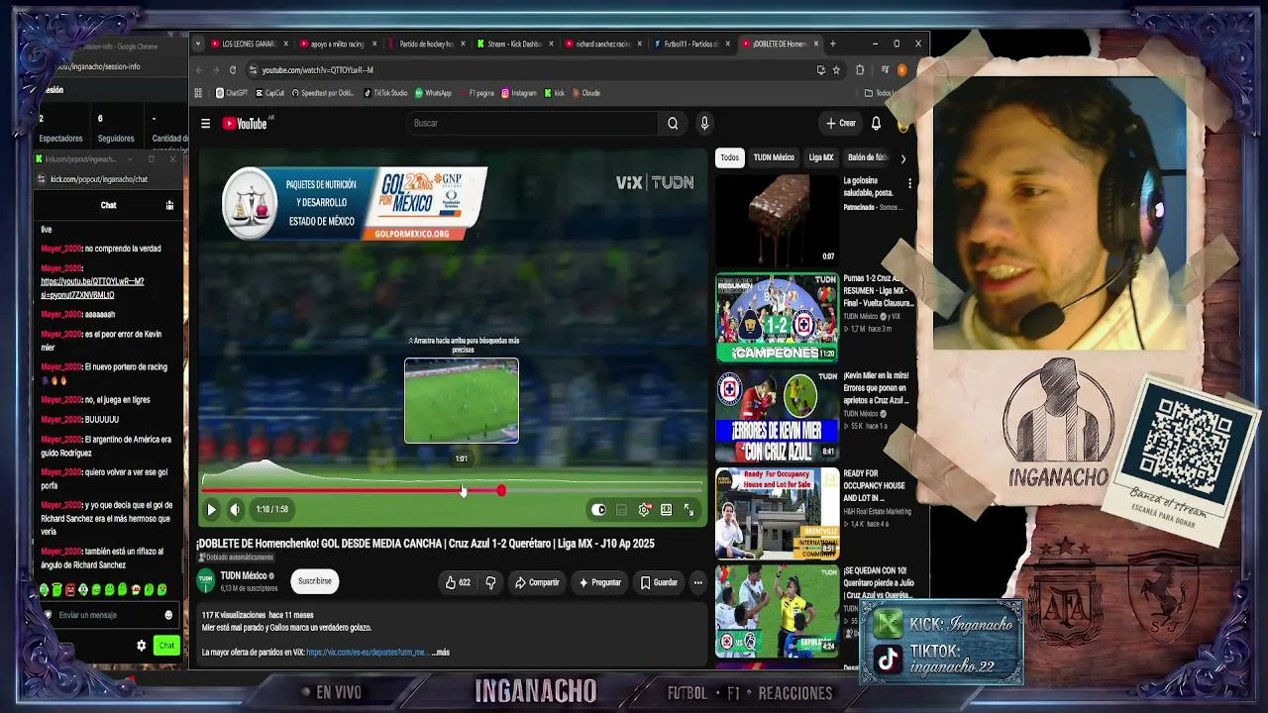The height and width of the screenshot is (713, 1268).
Task: Save the video with Guardar
Action: [x=660, y=582]
